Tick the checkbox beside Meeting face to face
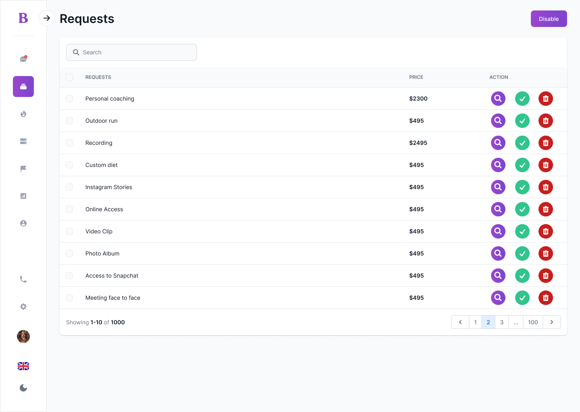 [x=69, y=298]
